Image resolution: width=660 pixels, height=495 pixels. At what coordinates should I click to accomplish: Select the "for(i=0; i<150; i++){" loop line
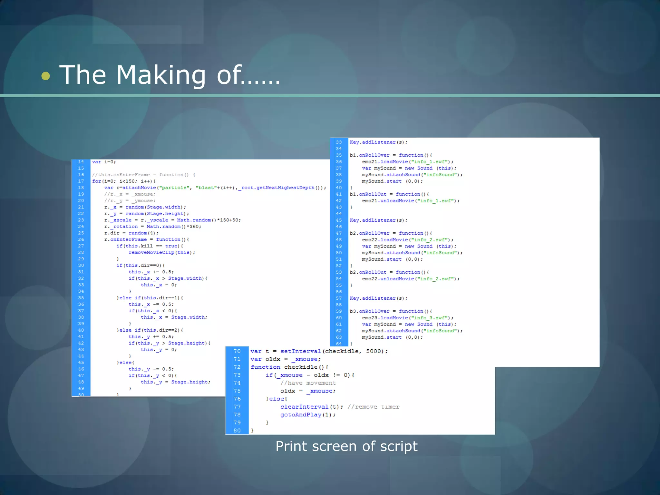click(x=124, y=181)
